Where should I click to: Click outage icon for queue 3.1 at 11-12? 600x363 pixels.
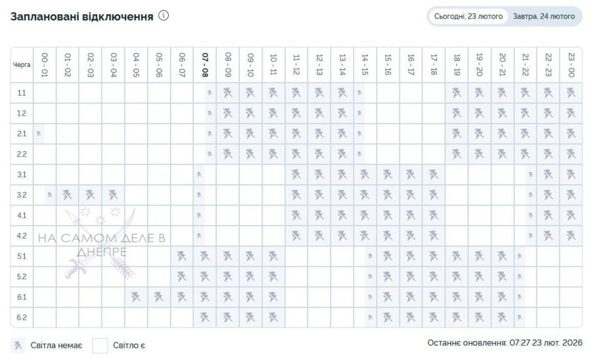coord(297,175)
